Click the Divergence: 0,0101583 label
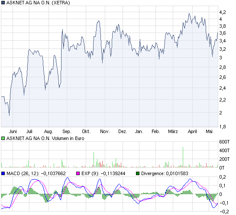The image size is (236, 215). pos(165,173)
